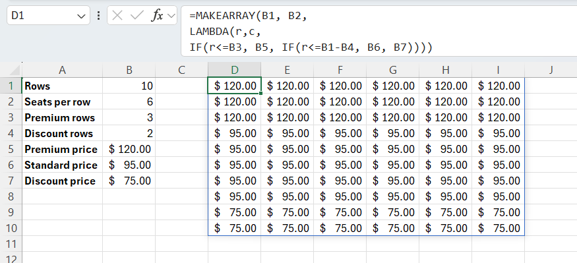Click the 'Discount rows' cell
Viewport: 577px width, 263px height.
point(62,133)
